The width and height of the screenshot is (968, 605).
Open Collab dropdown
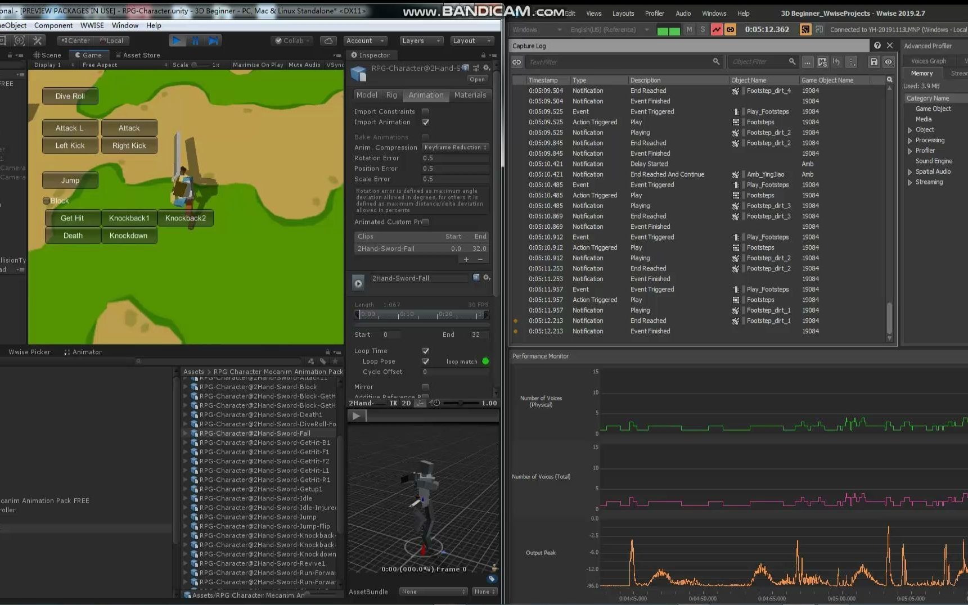pos(292,40)
